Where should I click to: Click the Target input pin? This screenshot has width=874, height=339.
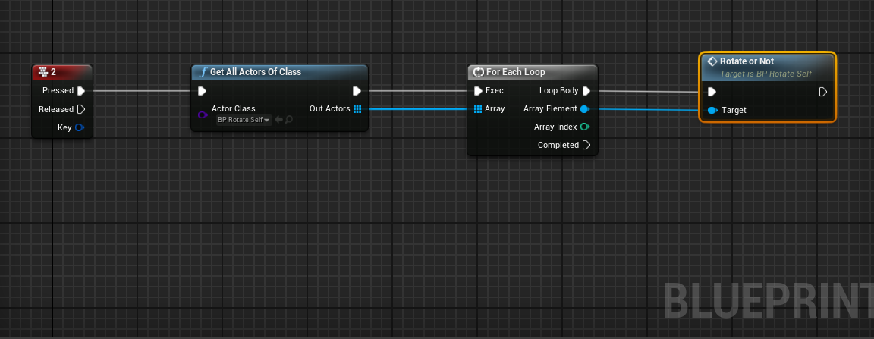point(712,111)
